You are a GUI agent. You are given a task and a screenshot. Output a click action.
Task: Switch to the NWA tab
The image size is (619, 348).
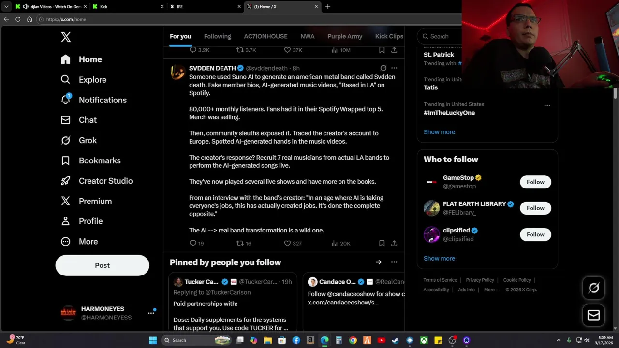pos(307,36)
